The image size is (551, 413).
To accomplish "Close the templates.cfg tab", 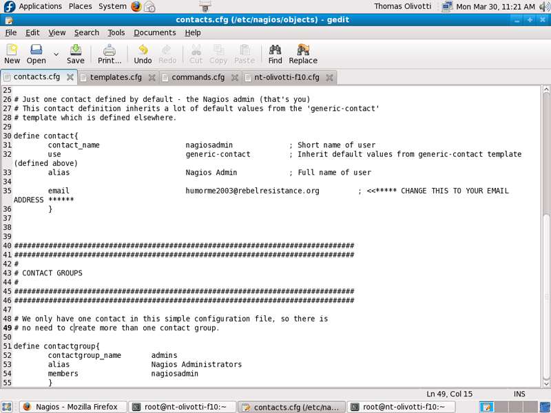I will 152,78.
